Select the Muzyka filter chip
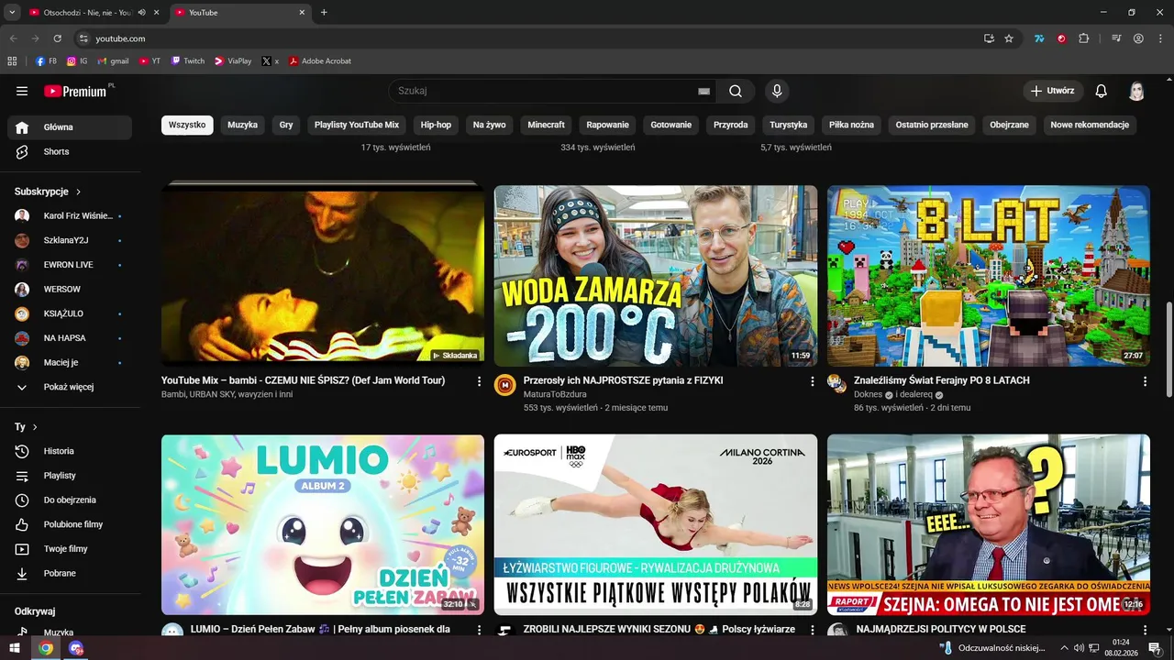The width and height of the screenshot is (1174, 660). click(x=242, y=125)
